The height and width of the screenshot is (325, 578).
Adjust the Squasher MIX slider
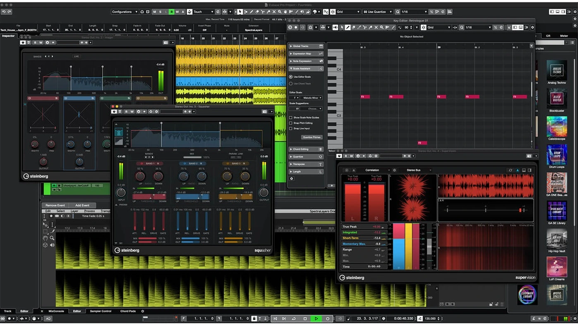pos(192,157)
